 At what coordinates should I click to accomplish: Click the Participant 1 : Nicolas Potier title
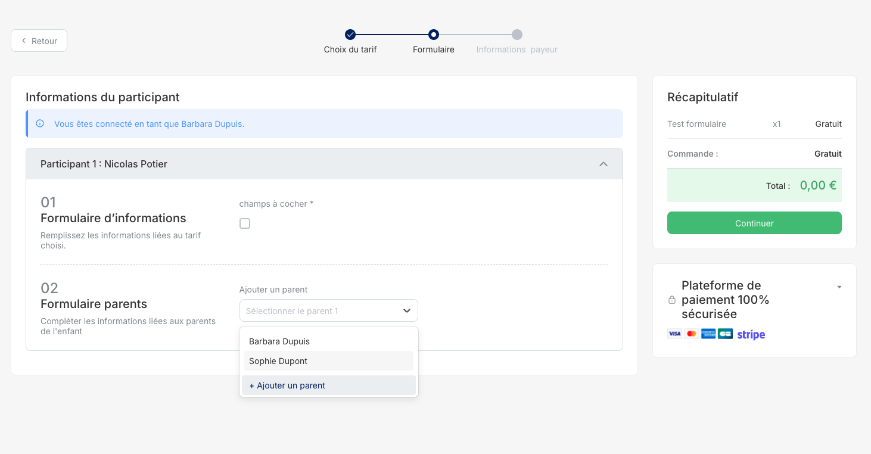(104, 164)
